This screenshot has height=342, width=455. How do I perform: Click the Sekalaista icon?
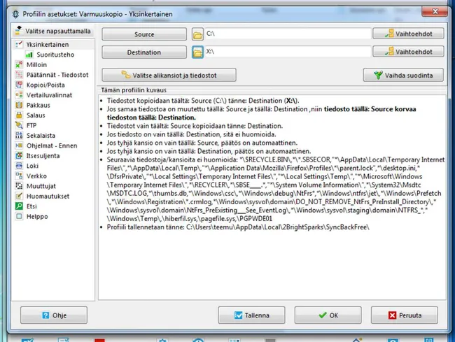click(19, 136)
